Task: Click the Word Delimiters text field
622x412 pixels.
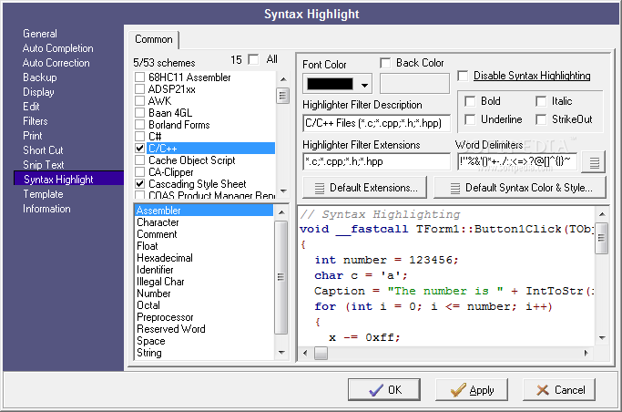Action: click(x=517, y=161)
